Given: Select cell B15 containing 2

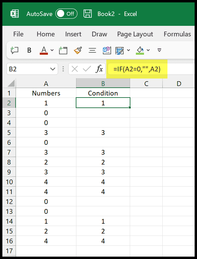Looking at the screenshot, I should click(x=103, y=231).
